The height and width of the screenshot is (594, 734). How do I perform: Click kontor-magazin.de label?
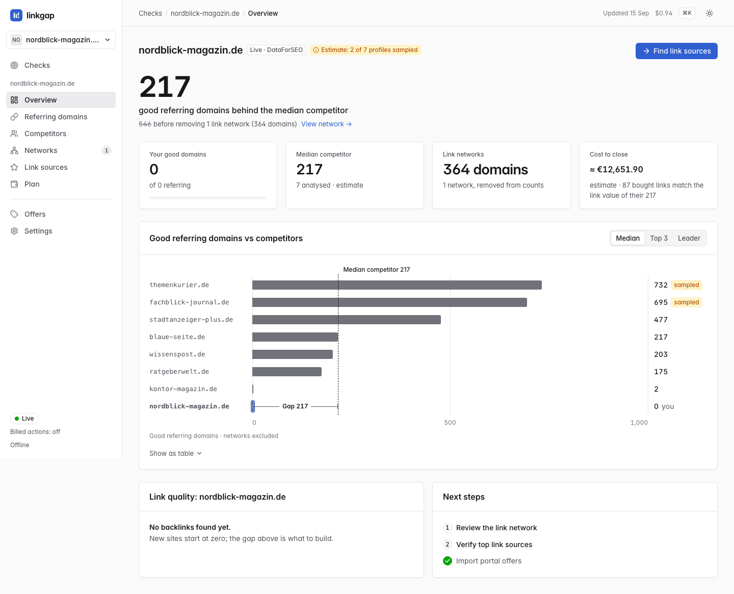[183, 389]
